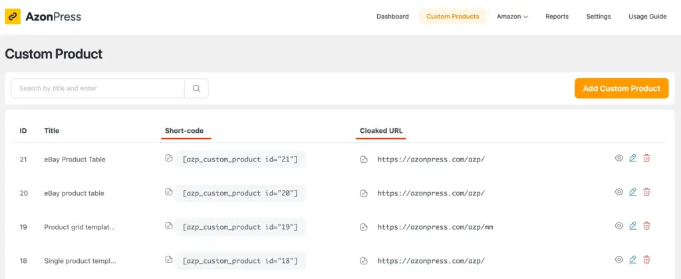Click the Add Custom Product button
The height and width of the screenshot is (279, 681).
622,88
